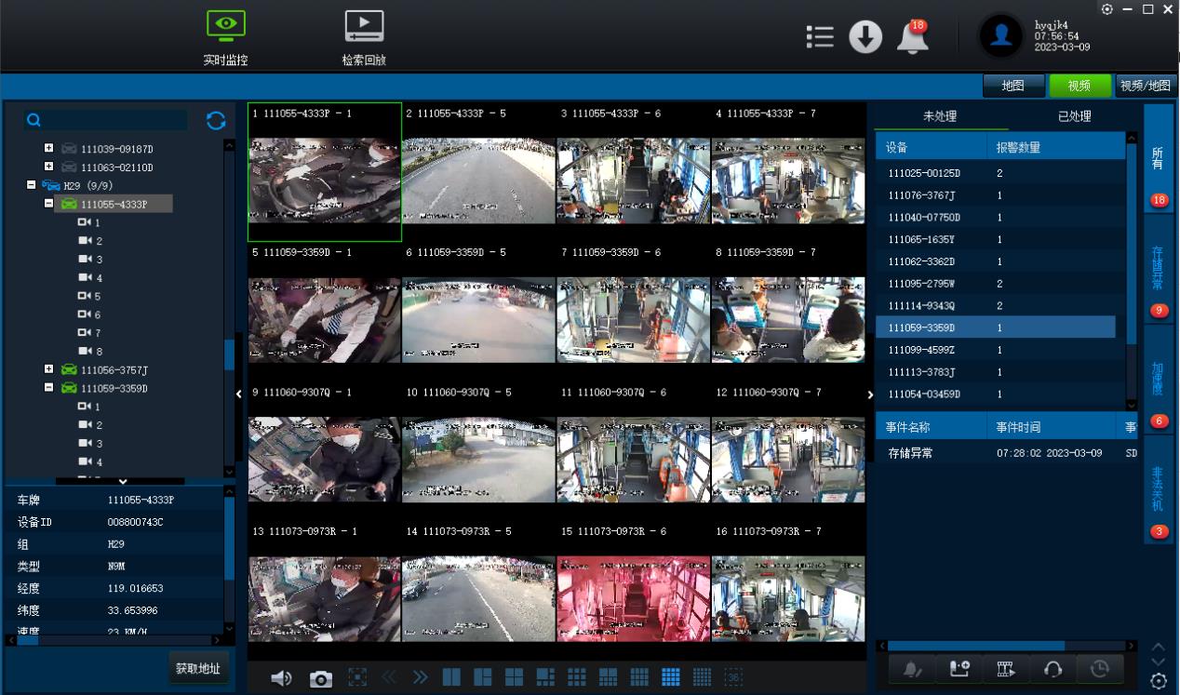Open the download manager icon in the header
Screen dimensions: 1180x695
[865, 37]
